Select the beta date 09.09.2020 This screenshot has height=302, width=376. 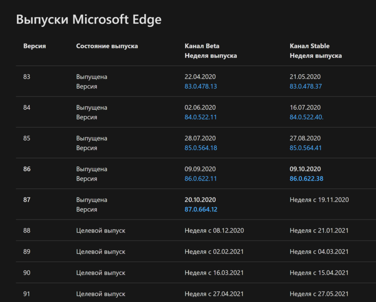[x=200, y=169]
